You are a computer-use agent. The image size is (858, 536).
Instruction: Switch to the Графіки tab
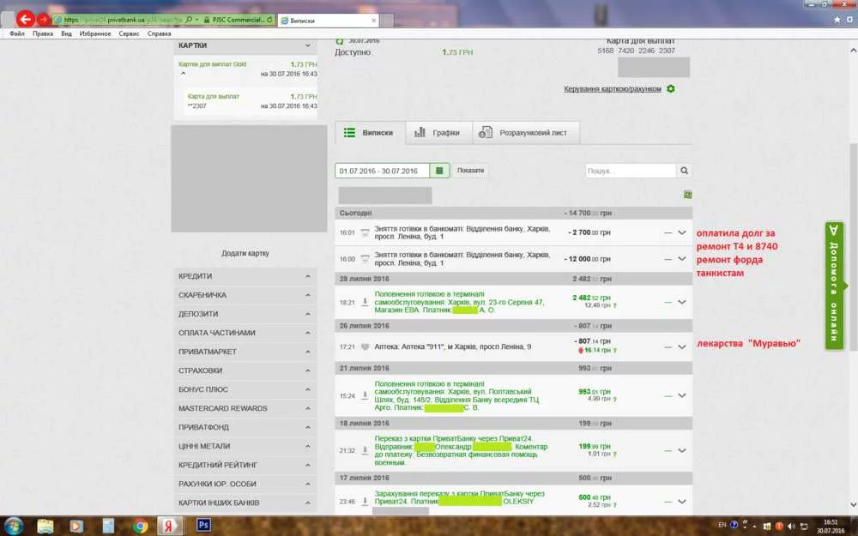click(x=438, y=133)
